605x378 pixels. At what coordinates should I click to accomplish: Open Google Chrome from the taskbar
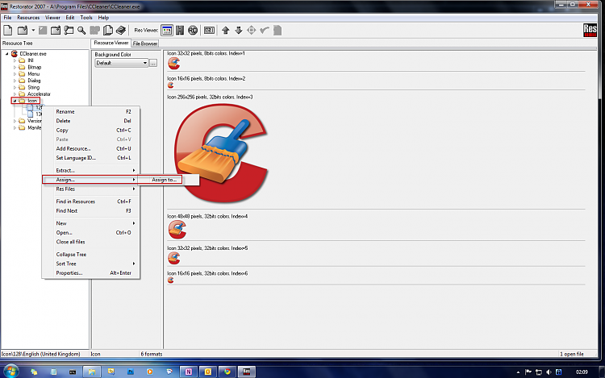coord(227,372)
